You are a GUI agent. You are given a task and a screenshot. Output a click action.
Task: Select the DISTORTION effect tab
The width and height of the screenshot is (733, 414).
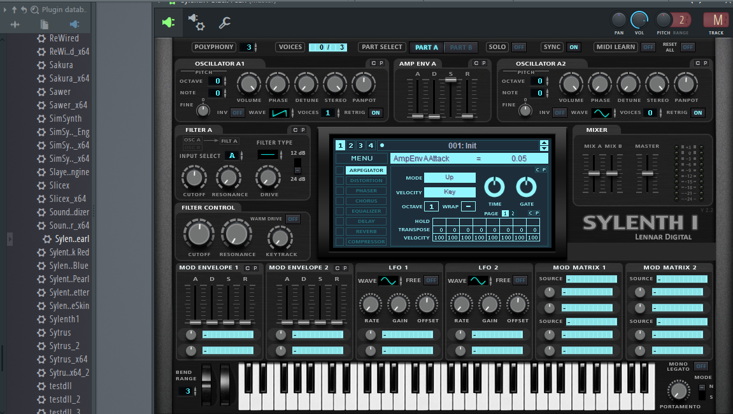(366, 181)
